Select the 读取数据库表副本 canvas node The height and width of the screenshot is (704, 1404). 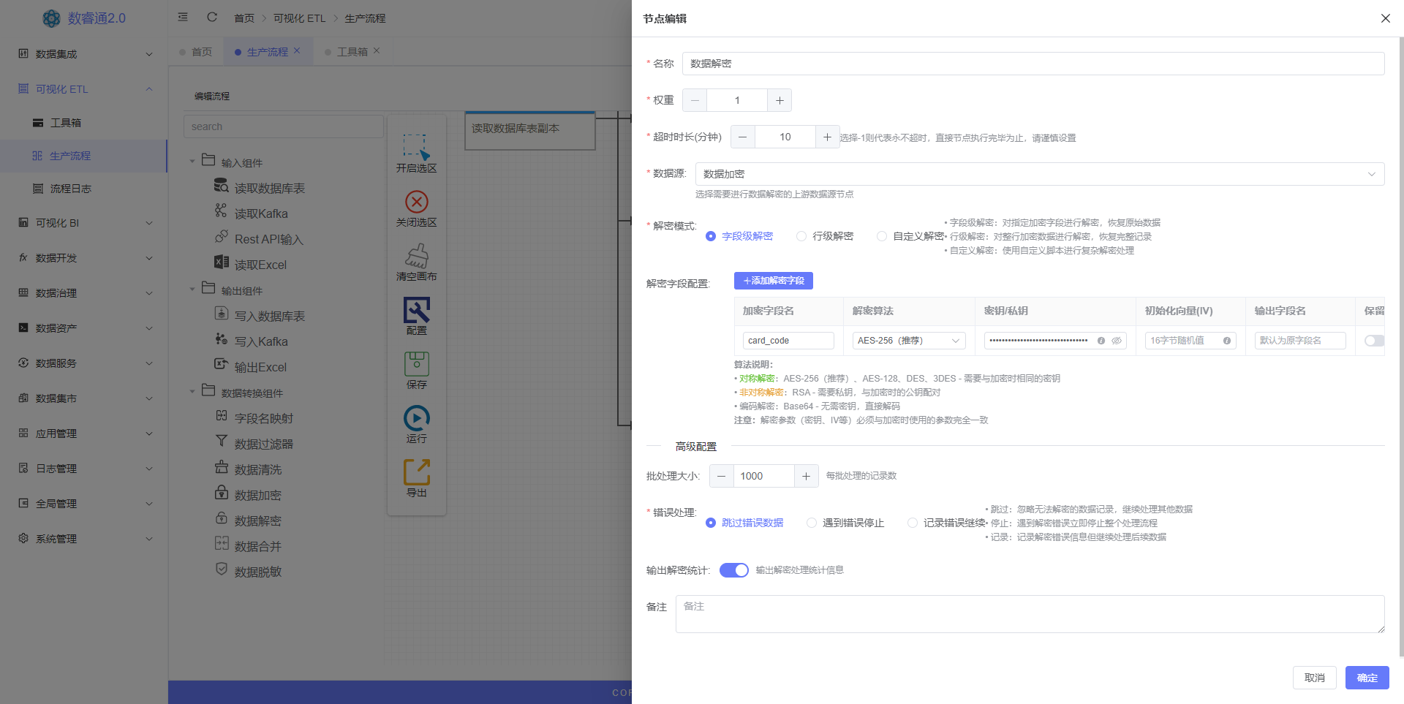[x=530, y=130]
